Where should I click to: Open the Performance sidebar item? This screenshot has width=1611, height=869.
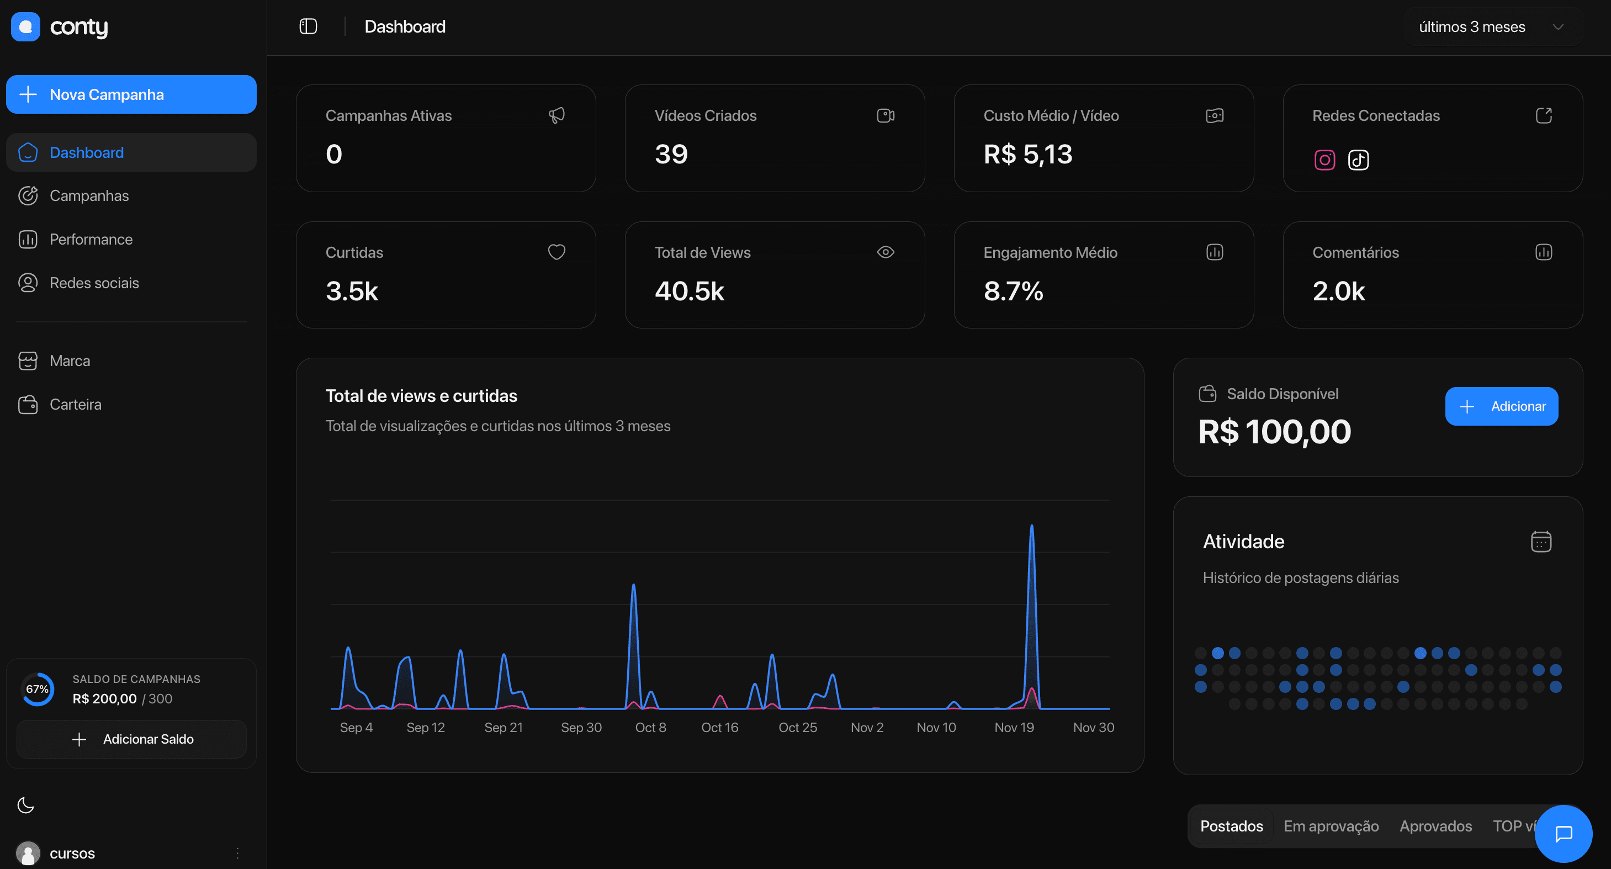pos(91,240)
